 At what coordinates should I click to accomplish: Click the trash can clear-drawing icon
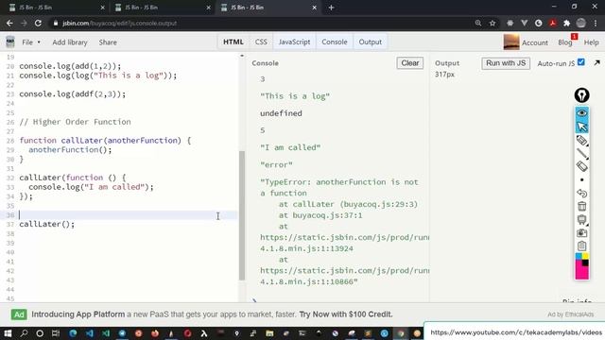(x=582, y=206)
